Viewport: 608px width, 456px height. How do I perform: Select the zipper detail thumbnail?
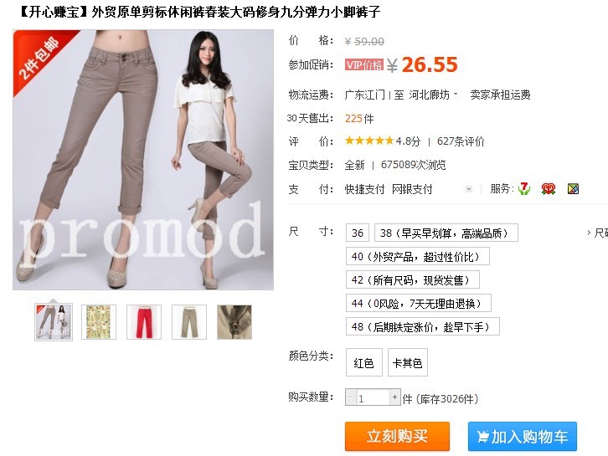[234, 322]
